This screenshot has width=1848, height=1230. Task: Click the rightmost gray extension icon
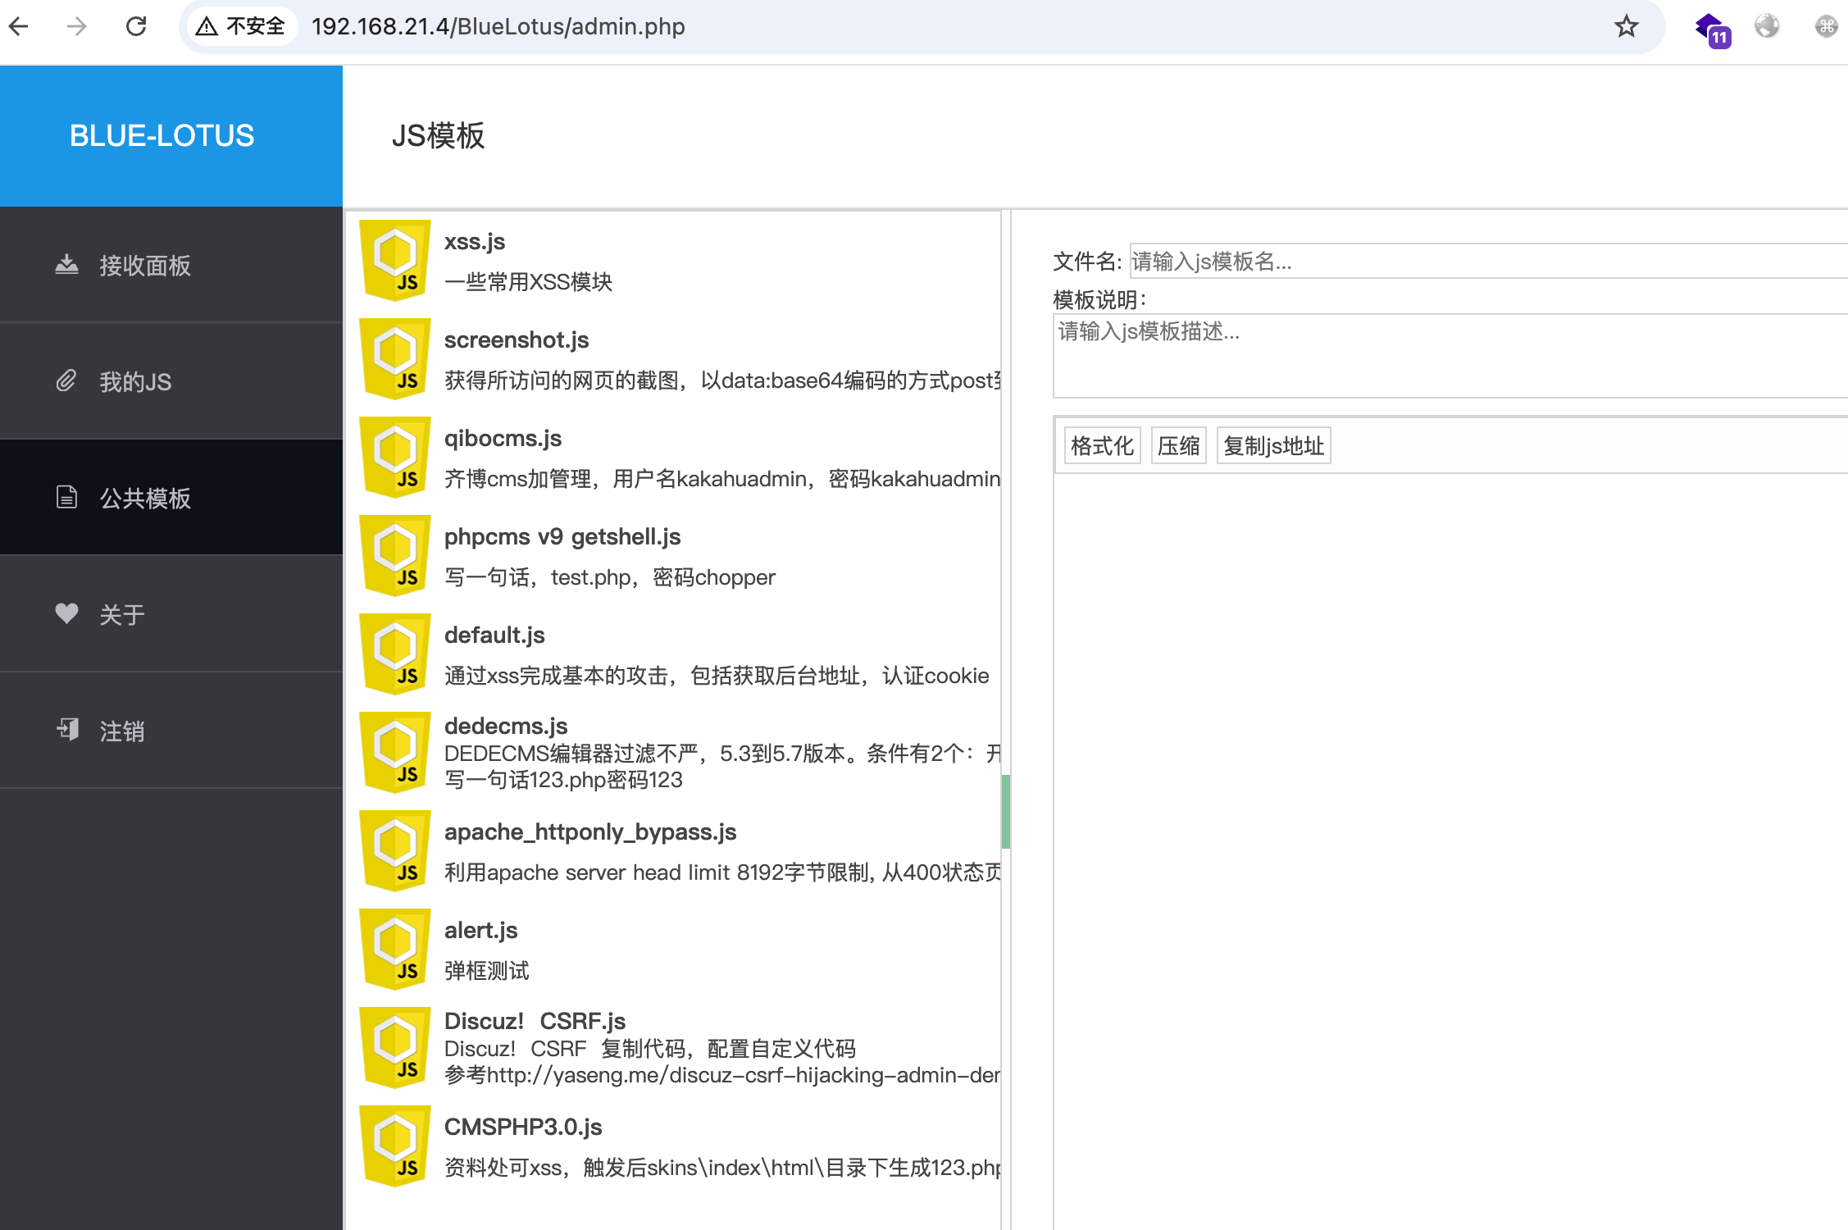1826,26
